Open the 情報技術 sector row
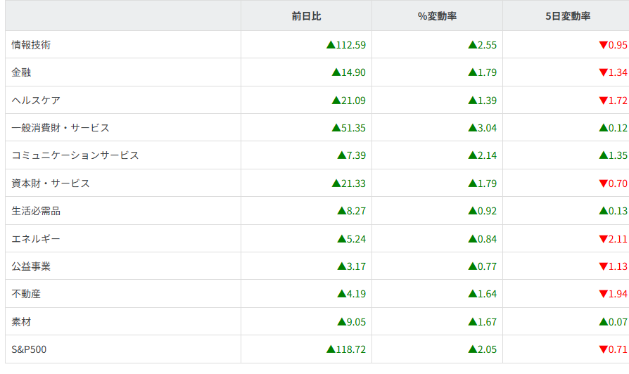629x374 pixels. tap(32, 45)
